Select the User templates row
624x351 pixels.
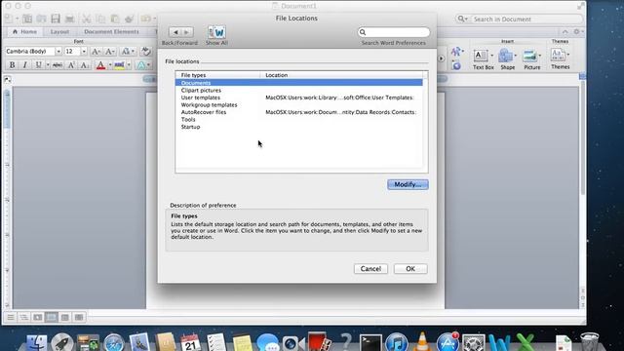299,97
